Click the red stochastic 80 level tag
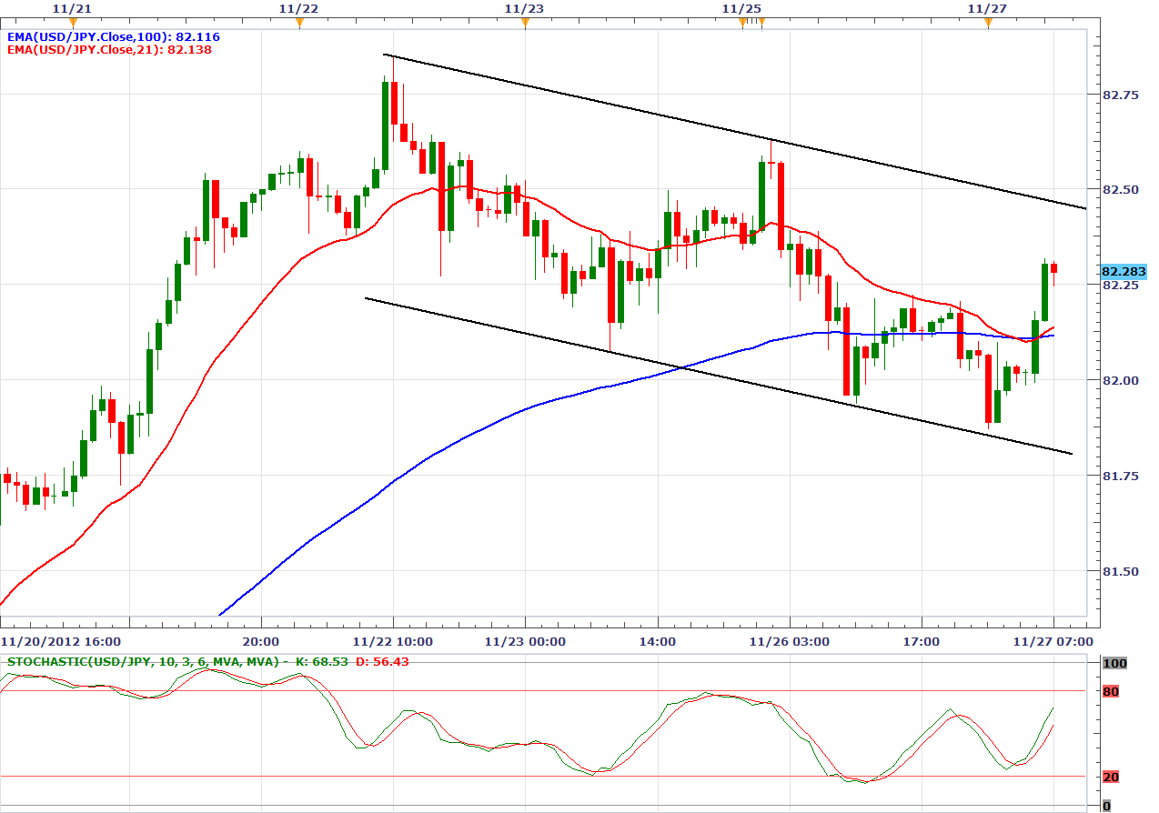 coord(1111,692)
